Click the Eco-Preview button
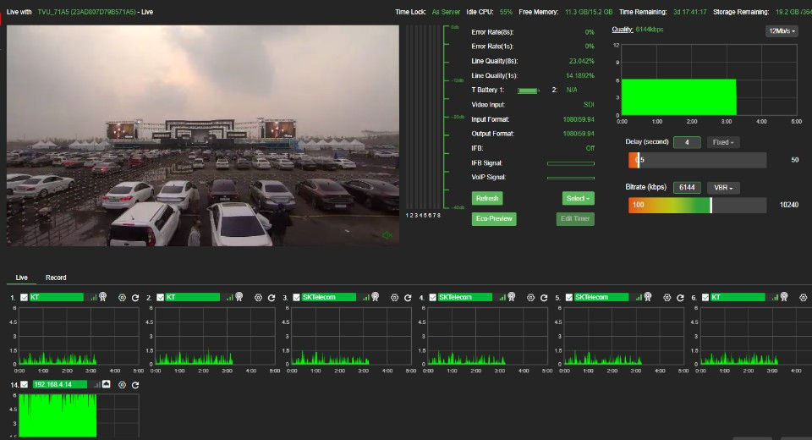 494,218
